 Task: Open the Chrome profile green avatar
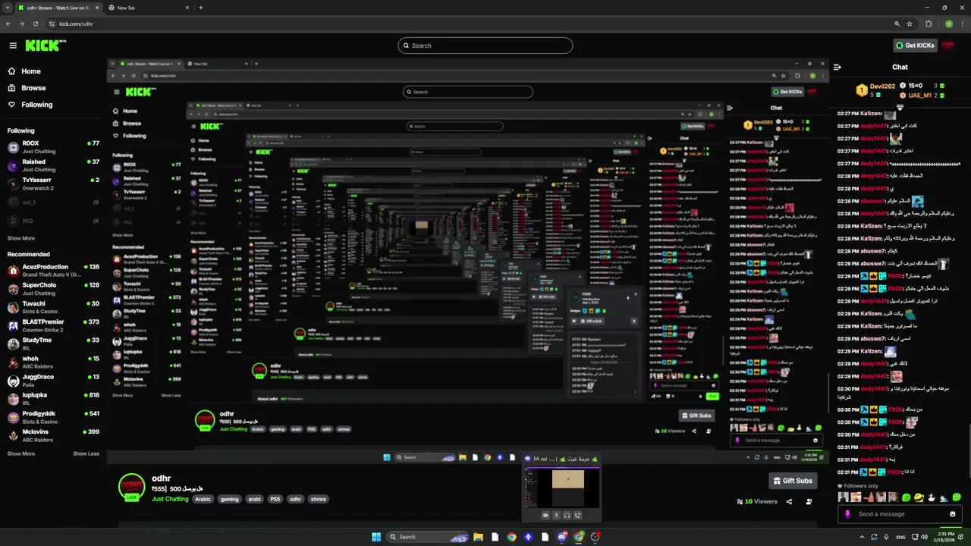(948, 24)
